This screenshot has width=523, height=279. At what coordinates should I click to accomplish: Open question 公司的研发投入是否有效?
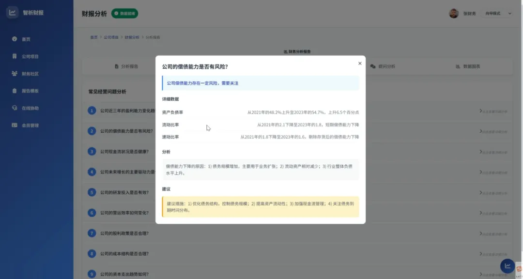[x=124, y=192]
